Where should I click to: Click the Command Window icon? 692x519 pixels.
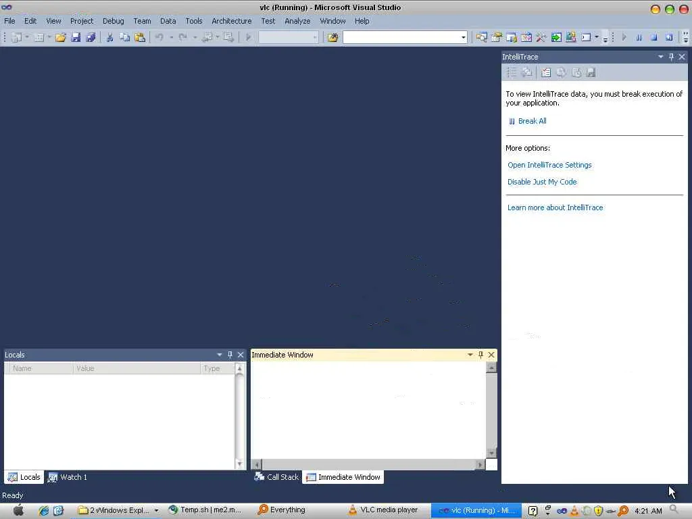(x=586, y=38)
